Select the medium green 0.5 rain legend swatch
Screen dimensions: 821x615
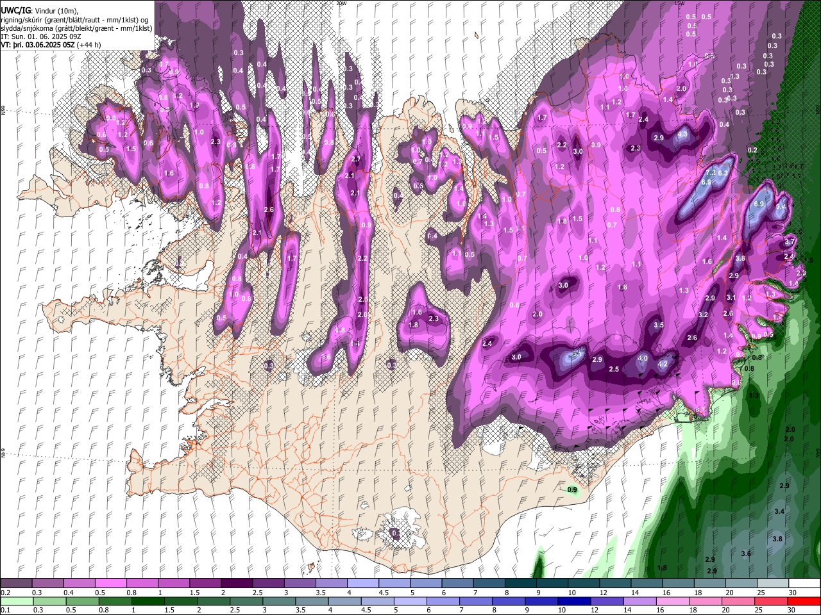[x=82, y=602]
